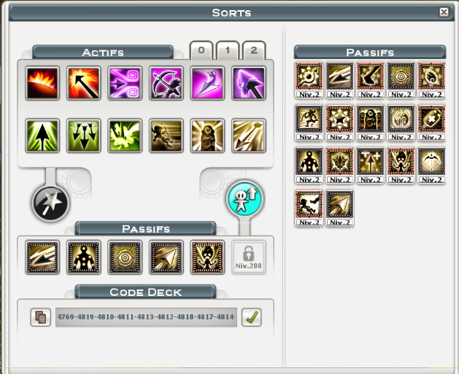Screen dimensions: 459x374
Task: Click the hooded figure golden spell
Action: [x=207, y=136]
